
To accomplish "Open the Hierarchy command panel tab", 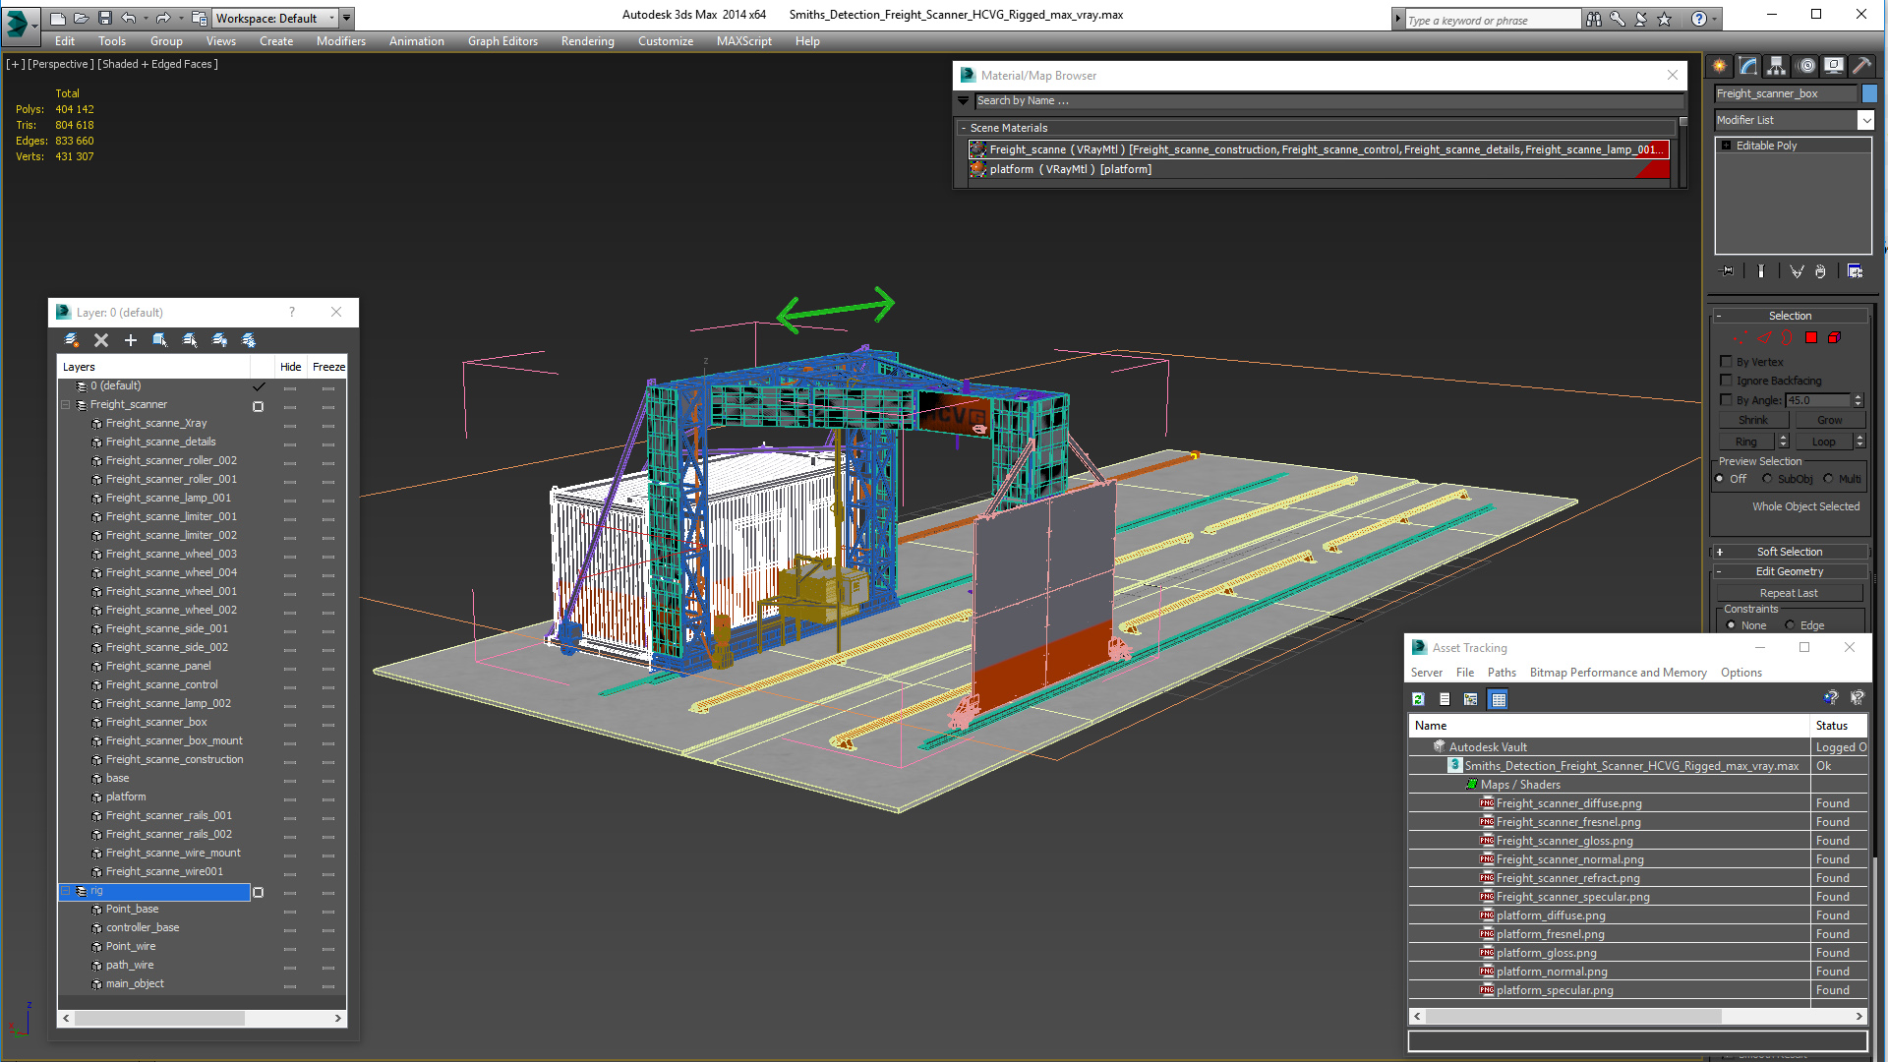I will click(1776, 66).
